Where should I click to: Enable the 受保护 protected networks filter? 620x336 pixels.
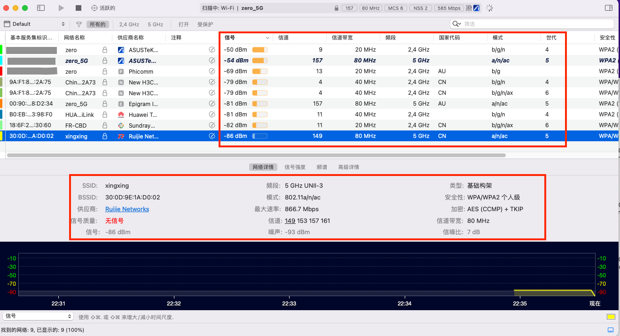click(x=204, y=23)
